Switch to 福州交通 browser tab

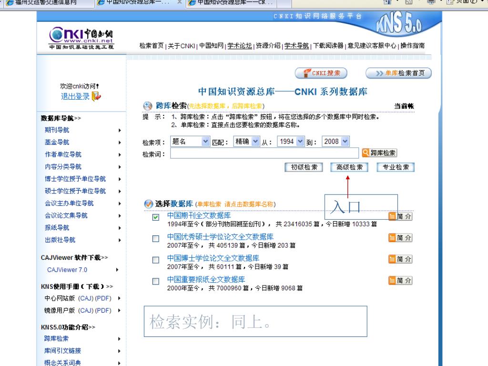coord(47,3)
